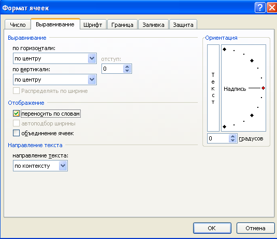Decrease the градусов degrees spinner value
The image size is (277, 239).
pyautogui.click(x=232, y=140)
